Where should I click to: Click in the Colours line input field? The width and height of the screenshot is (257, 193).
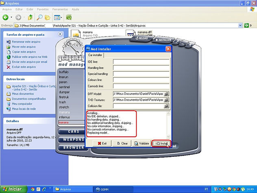click(x=141, y=80)
